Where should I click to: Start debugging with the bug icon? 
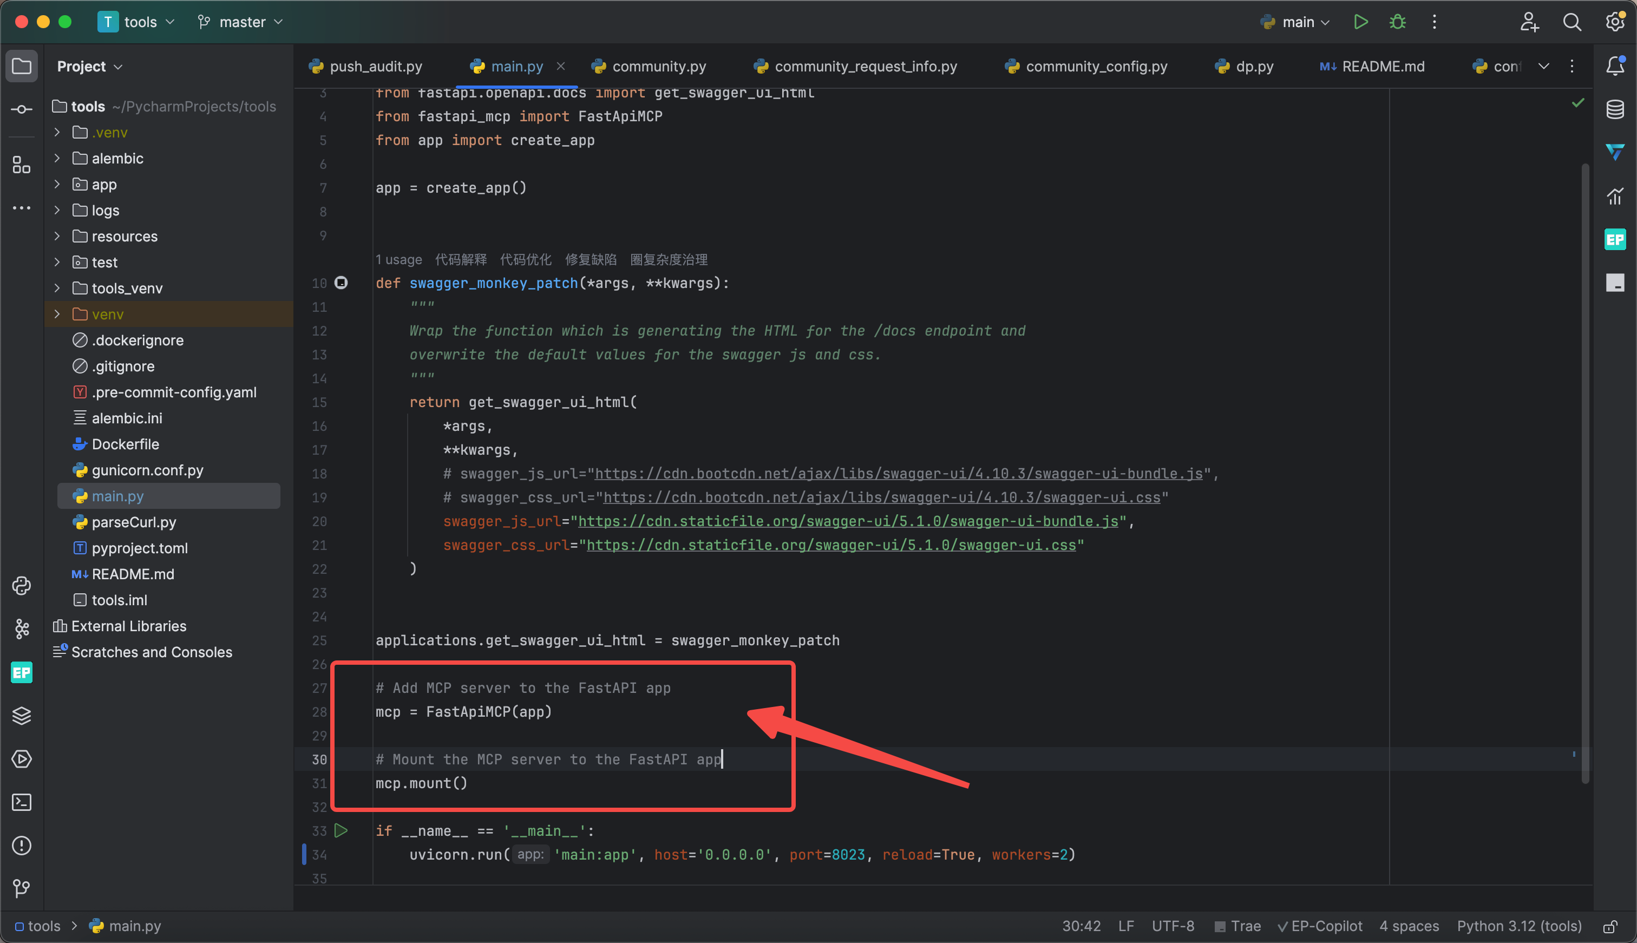point(1397,22)
